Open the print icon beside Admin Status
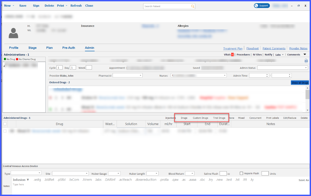This screenshot has height=196, width=311. point(306,61)
